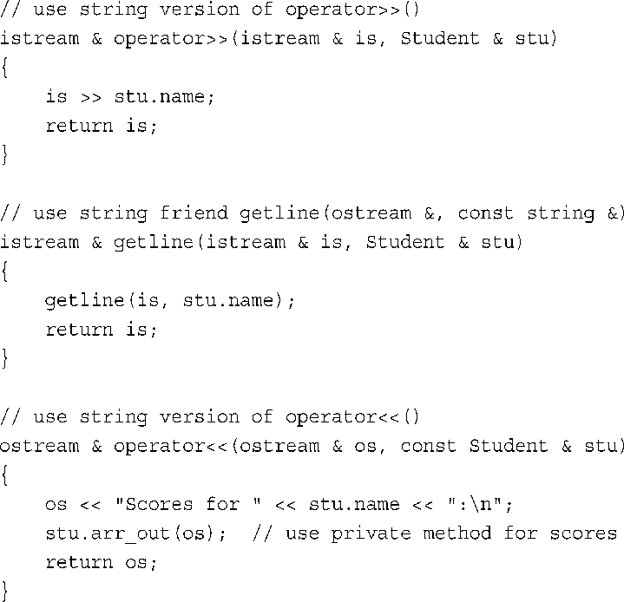The width and height of the screenshot is (624, 602).
Task: Click the istream & operator>> function signature
Action: coord(279,38)
